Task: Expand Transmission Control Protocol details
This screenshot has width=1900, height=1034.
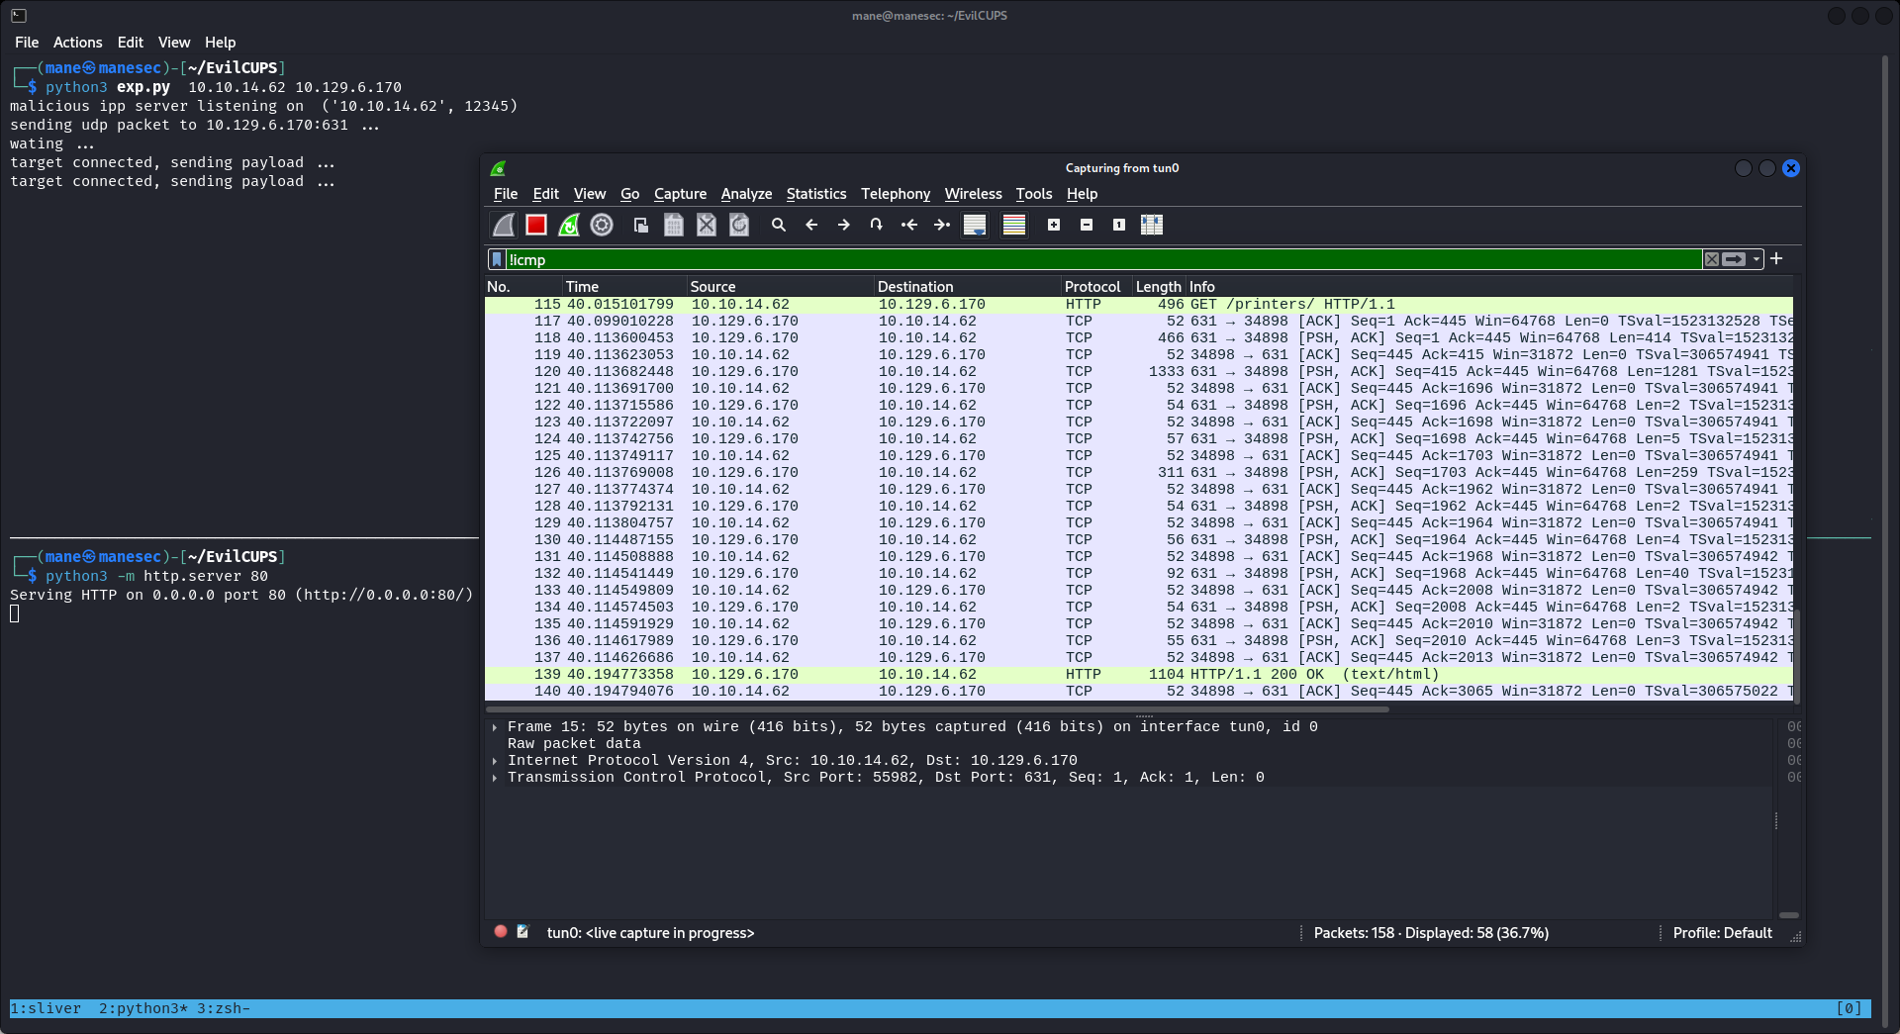Action: (495, 778)
